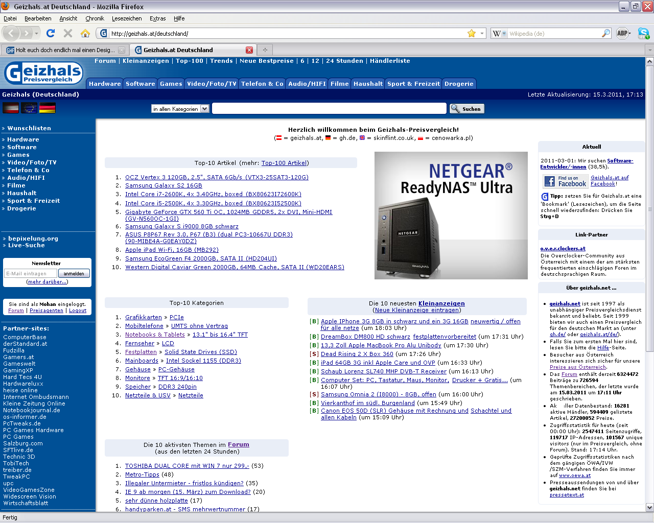Click the Logout link

click(x=78, y=311)
